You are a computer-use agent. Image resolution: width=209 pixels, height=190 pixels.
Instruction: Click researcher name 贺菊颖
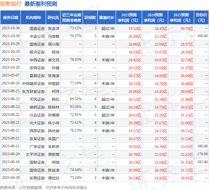(53, 84)
